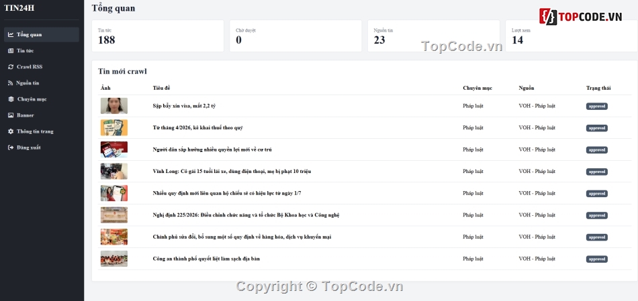Click the Nguồn column header
Image resolution: width=638 pixels, height=301 pixels.
pyautogui.click(x=527, y=88)
